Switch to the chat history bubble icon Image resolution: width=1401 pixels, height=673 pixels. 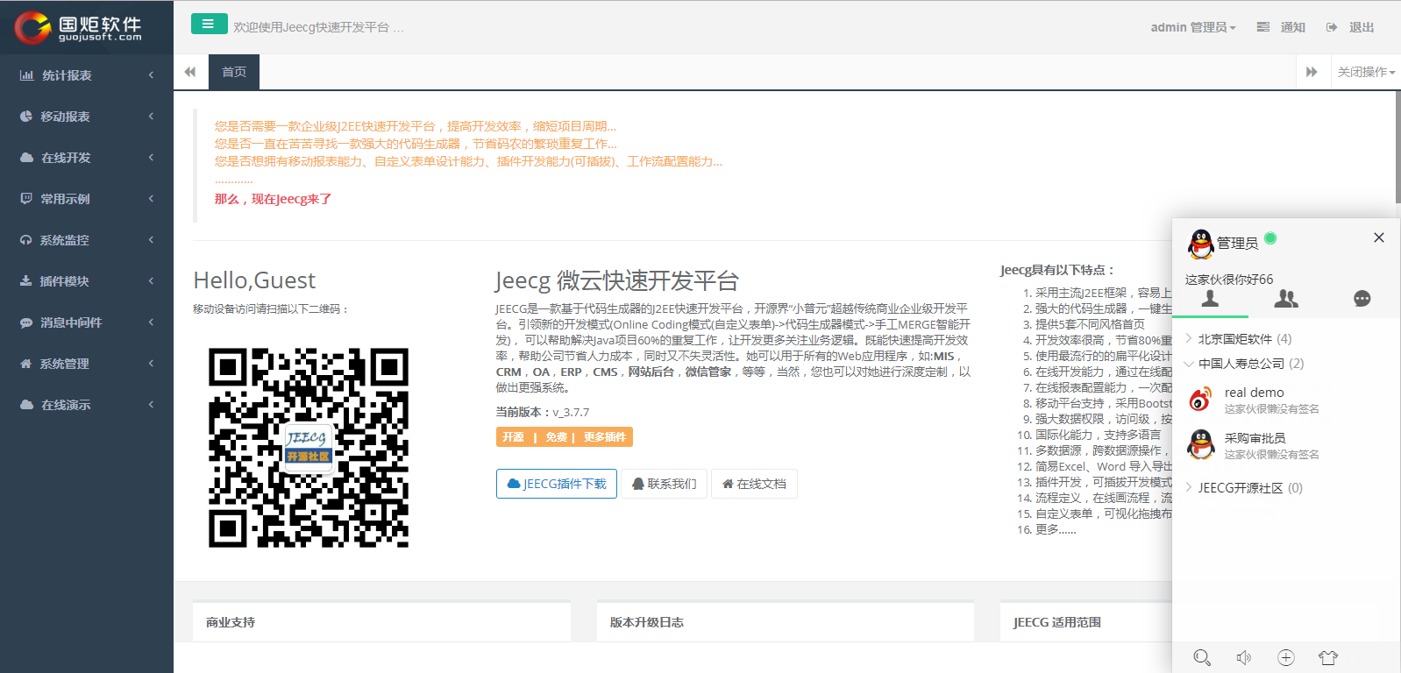(x=1362, y=299)
